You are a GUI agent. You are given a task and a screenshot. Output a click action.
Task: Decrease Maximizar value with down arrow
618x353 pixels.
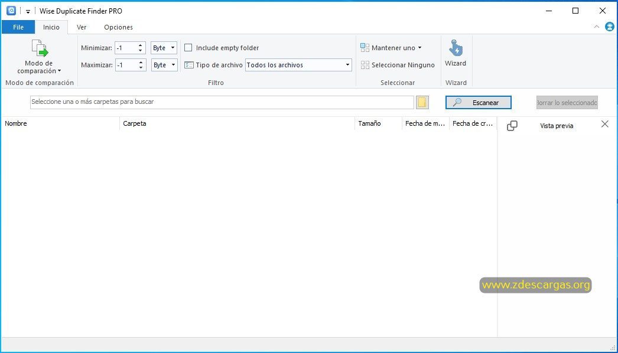(141, 68)
